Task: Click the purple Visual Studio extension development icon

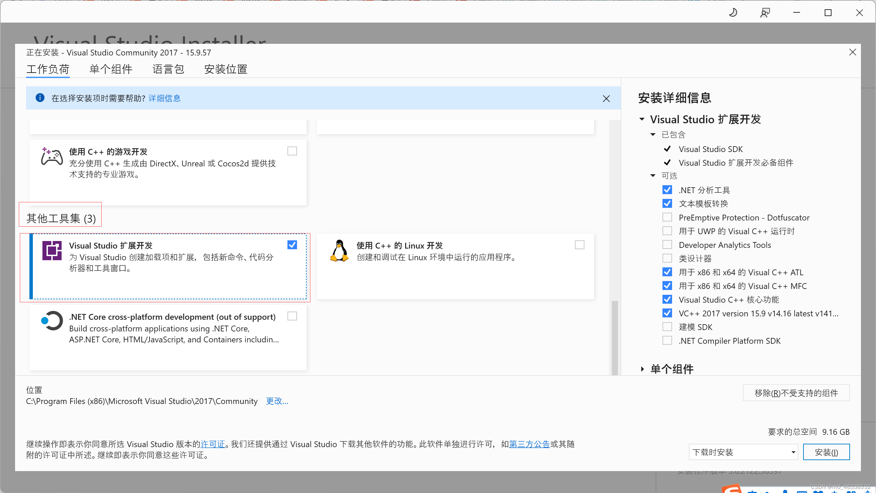Action: (x=52, y=250)
